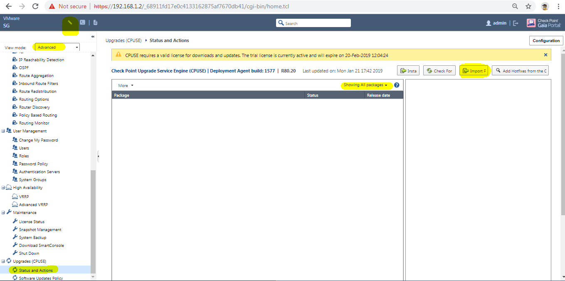Collapse the Upgrades (CPUSE) tree node

tap(3, 261)
